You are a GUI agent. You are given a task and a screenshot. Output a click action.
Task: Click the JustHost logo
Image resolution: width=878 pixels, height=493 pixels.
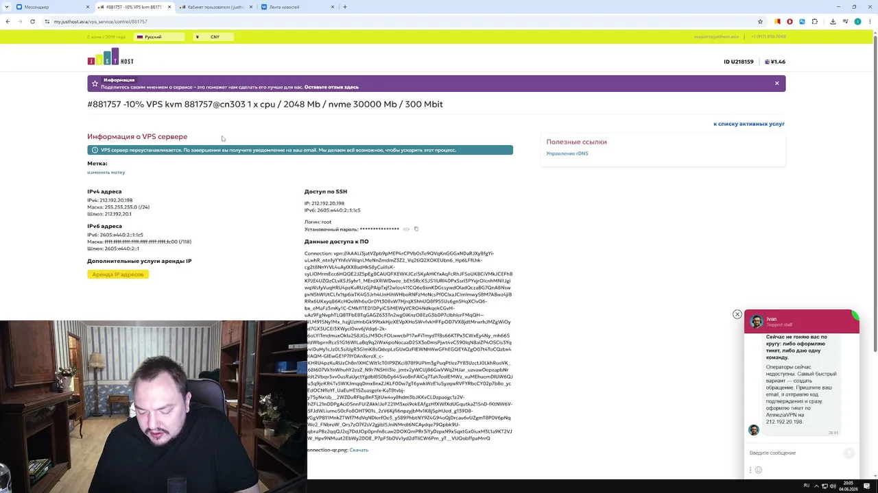(110, 57)
